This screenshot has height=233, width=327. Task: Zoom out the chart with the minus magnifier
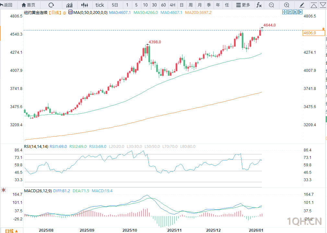pos(271,5)
